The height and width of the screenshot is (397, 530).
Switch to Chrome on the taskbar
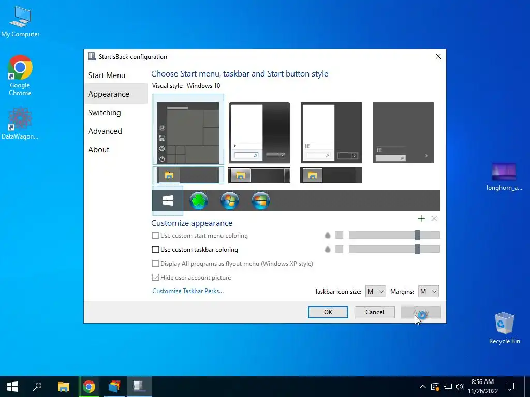[89, 387]
